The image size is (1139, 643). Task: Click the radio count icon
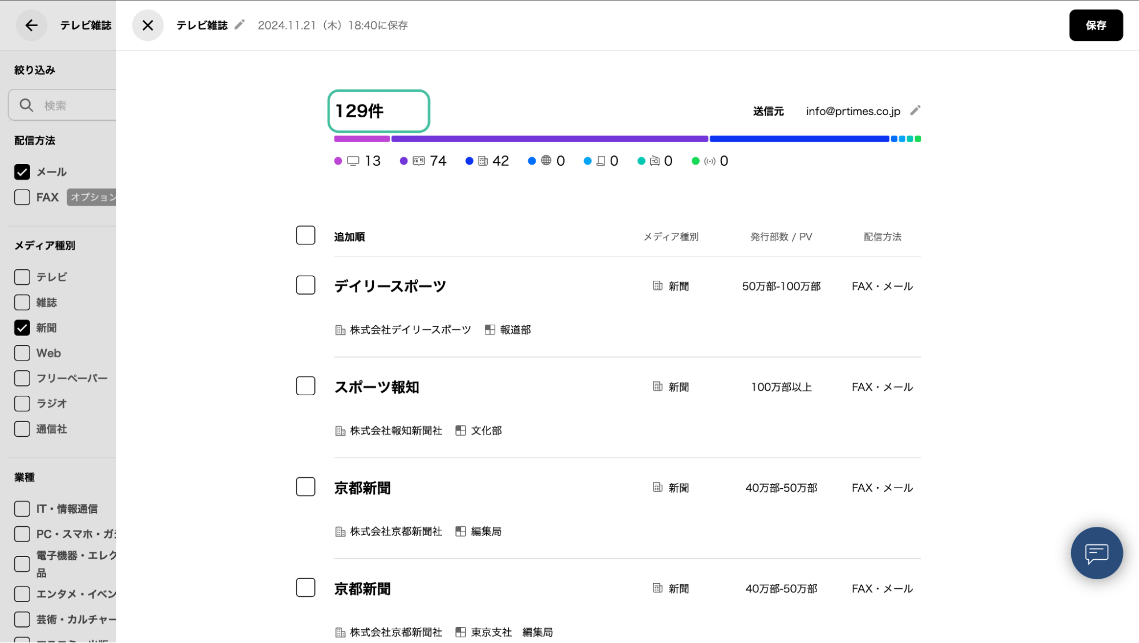[655, 161]
